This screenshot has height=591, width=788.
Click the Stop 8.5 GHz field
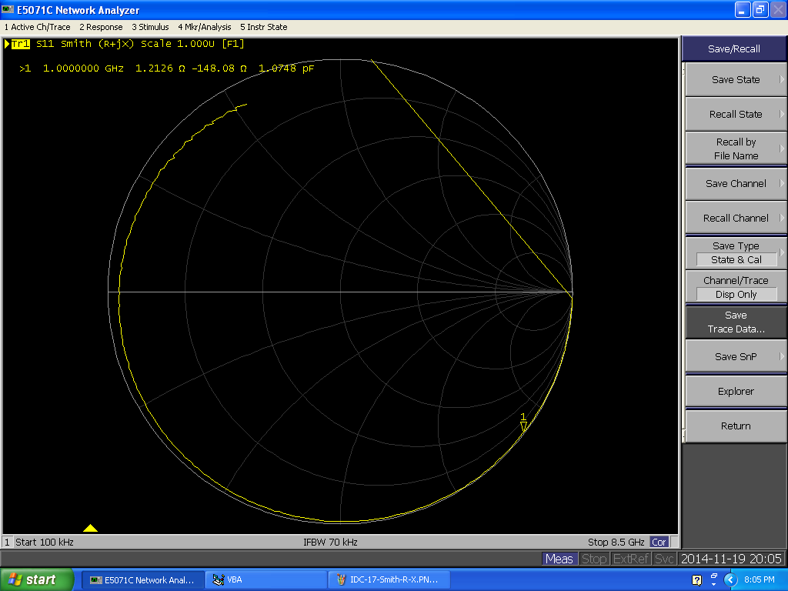point(616,543)
